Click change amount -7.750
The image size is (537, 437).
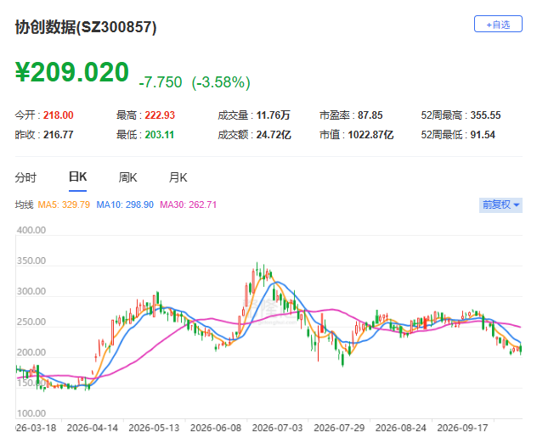pos(161,82)
